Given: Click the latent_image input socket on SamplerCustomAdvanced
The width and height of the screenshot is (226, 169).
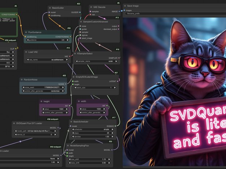Looking at the screenshot, I should click(x=80, y=38).
